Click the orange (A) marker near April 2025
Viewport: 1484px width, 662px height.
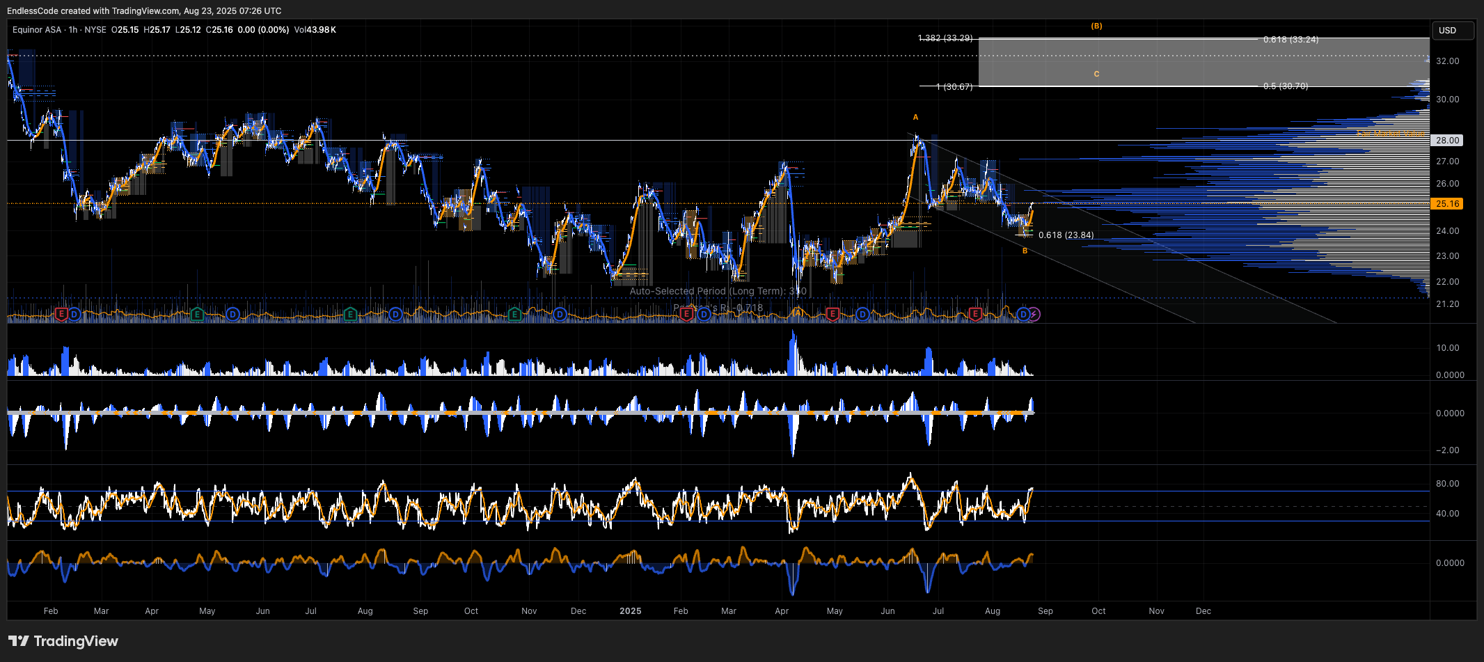(797, 313)
